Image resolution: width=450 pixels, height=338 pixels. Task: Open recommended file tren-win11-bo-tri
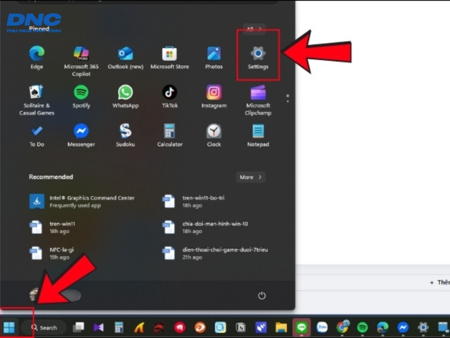pos(193,202)
